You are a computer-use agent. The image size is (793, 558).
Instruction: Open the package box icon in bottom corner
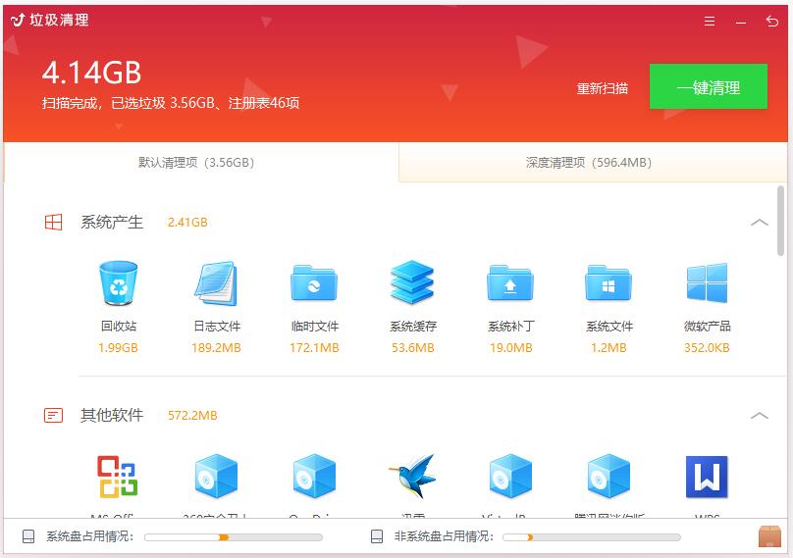769,536
